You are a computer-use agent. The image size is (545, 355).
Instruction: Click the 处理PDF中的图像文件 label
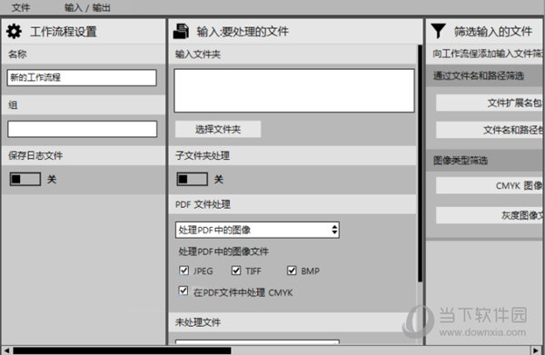223,251
